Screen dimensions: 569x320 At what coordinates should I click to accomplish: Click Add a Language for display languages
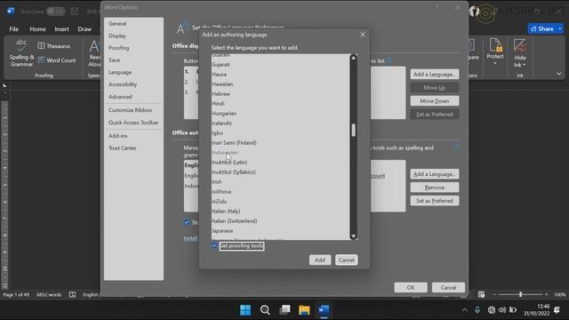pyautogui.click(x=435, y=74)
